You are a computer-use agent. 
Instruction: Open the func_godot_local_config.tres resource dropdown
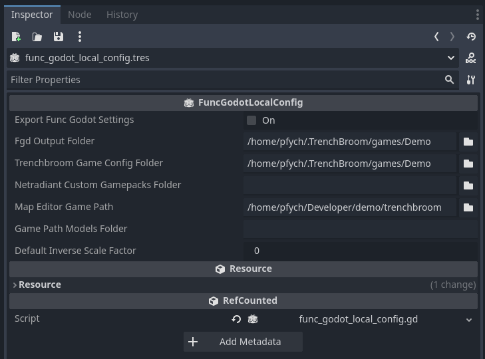click(x=451, y=58)
